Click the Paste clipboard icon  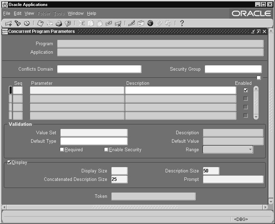coord(99,23)
